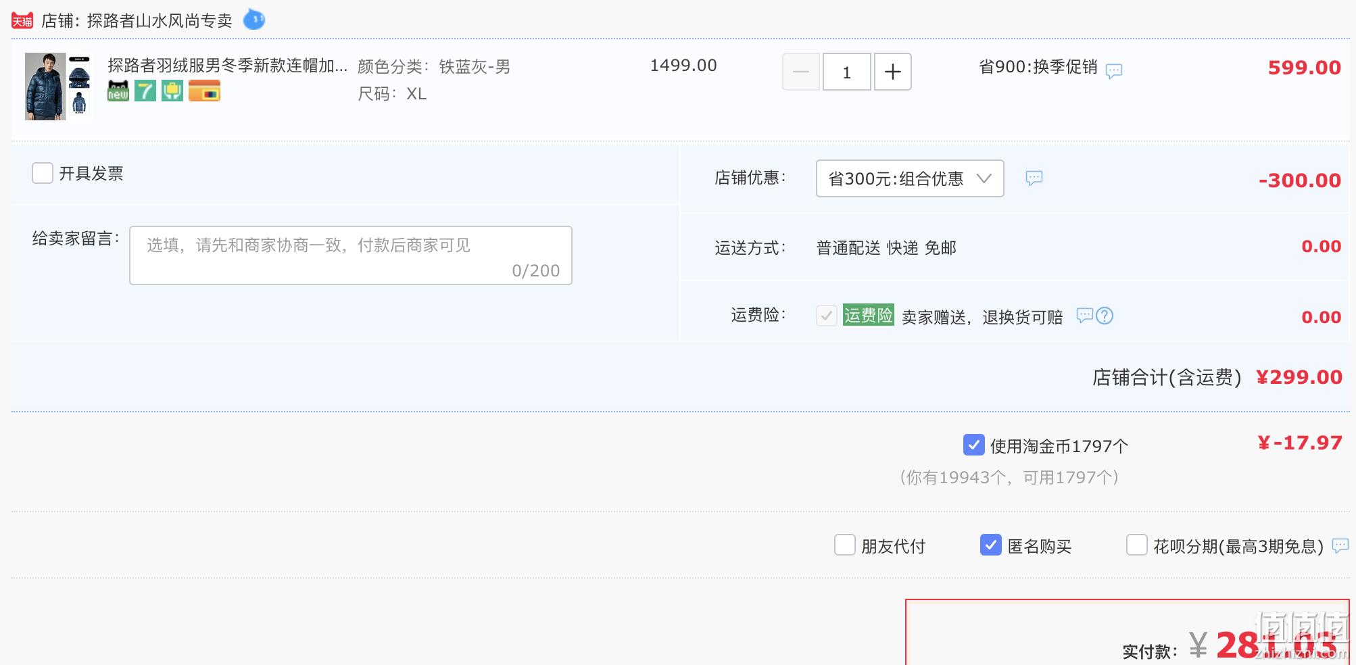Uncheck 使用淘金币1797个
Screen dimensions: 1356x665
[x=973, y=445]
